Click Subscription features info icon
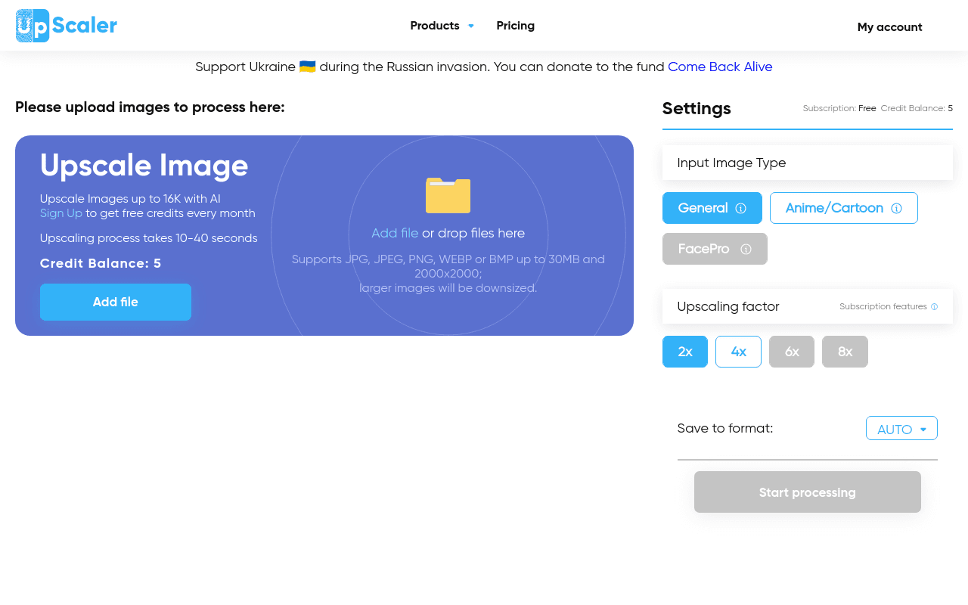 (935, 306)
